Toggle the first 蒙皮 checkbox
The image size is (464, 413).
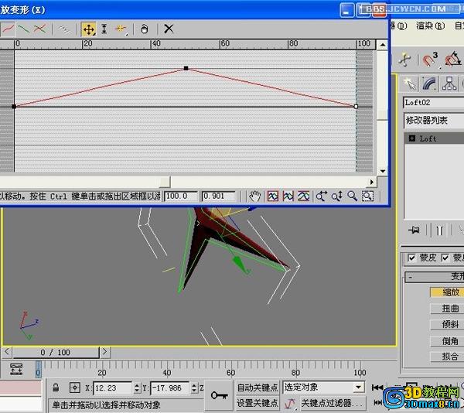(x=411, y=258)
